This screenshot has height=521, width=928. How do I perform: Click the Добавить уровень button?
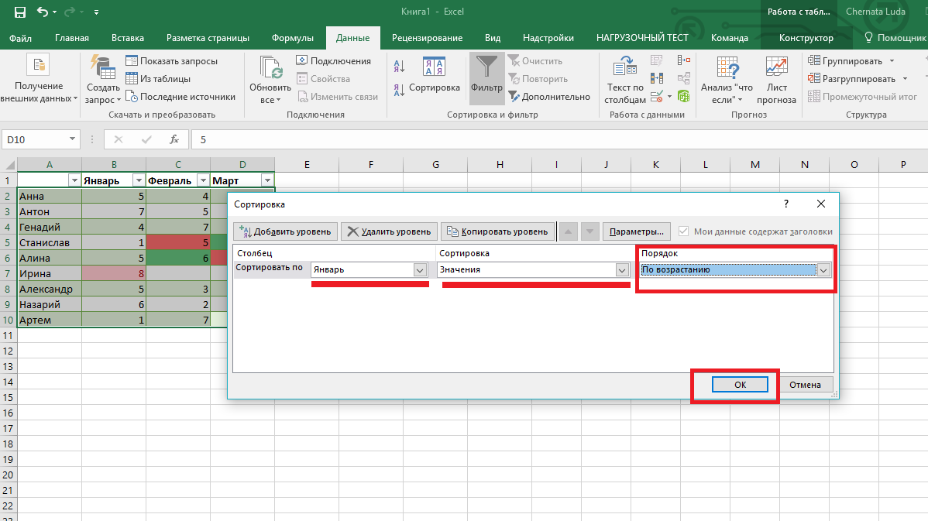click(286, 231)
